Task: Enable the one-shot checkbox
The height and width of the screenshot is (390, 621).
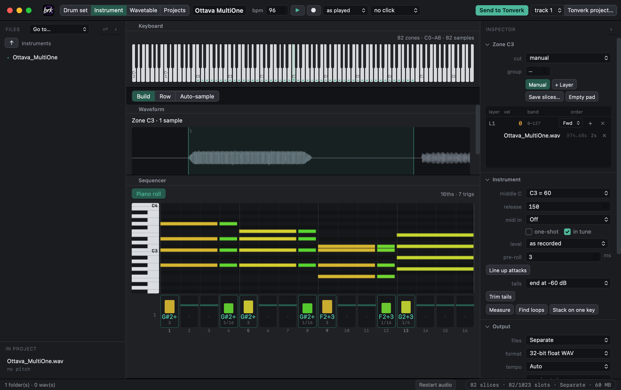Action: pos(529,232)
